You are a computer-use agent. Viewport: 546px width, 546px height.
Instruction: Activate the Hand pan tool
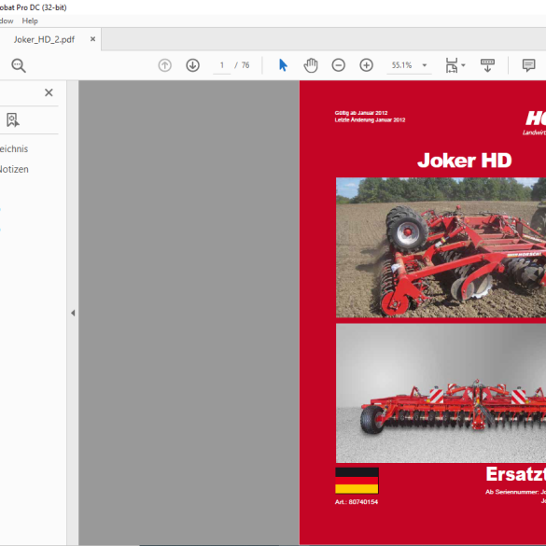coord(311,65)
